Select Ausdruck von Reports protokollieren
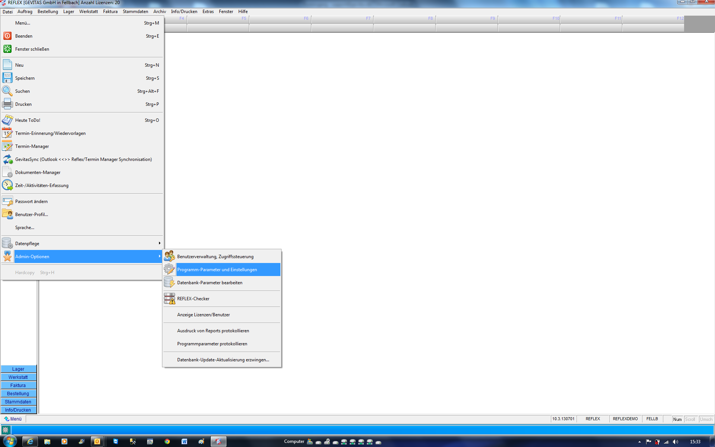Image resolution: width=715 pixels, height=447 pixels. (222, 331)
